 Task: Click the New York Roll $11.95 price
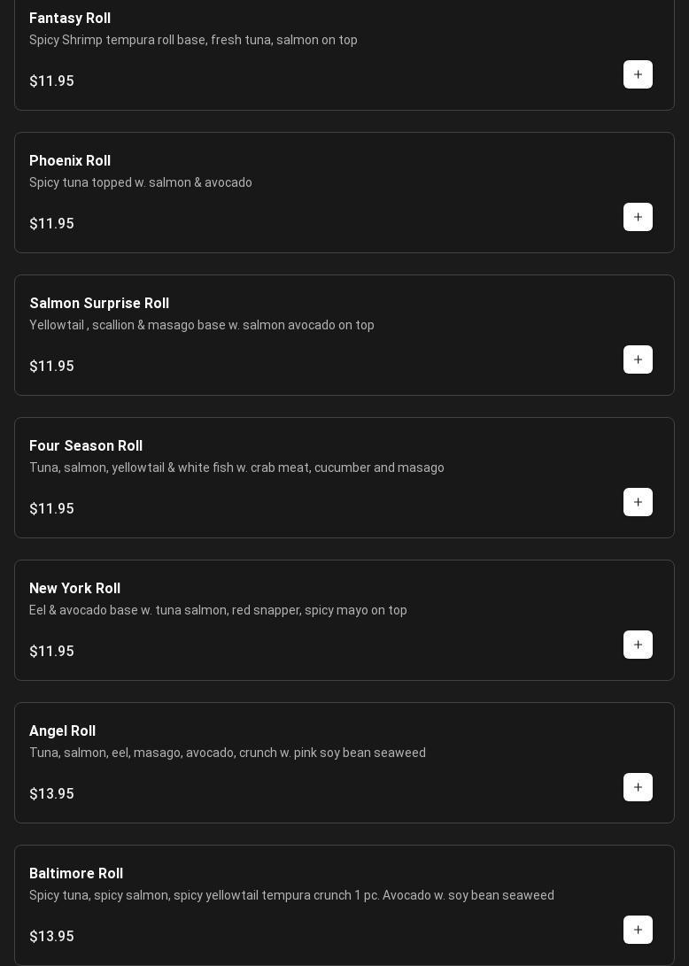coord(51,651)
